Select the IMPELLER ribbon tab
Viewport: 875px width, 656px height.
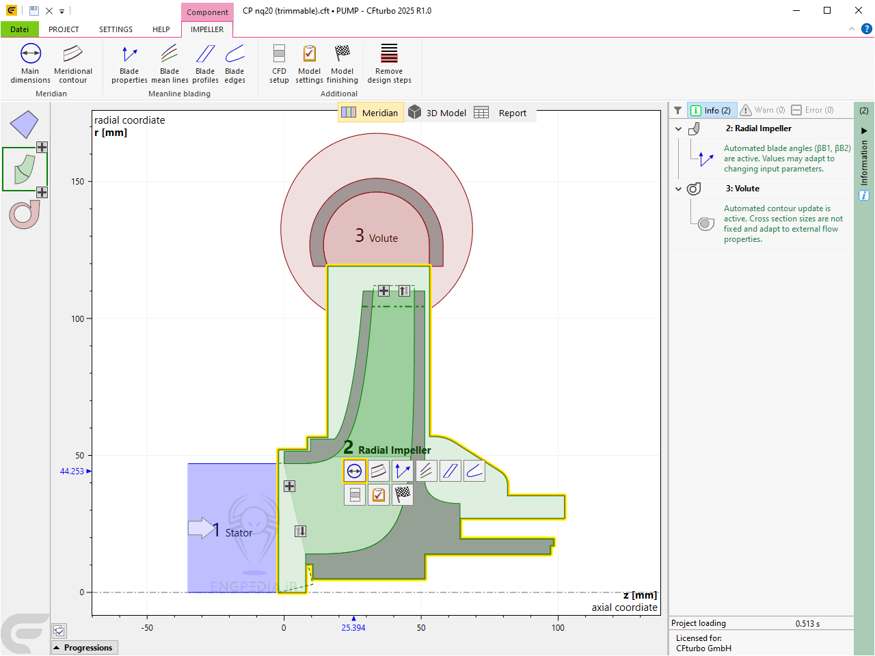(207, 29)
